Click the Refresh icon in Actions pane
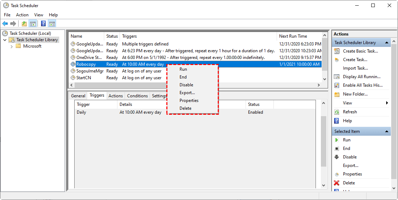This screenshot has width=398, height=200. [x=337, y=112]
